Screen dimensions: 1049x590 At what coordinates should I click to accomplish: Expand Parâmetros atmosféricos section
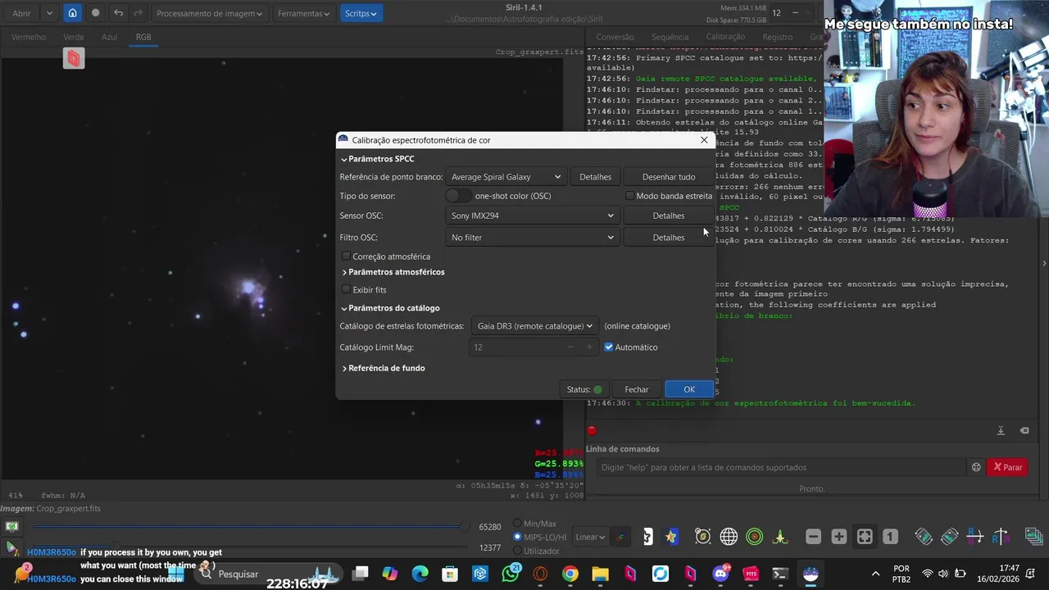pyautogui.click(x=393, y=272)
